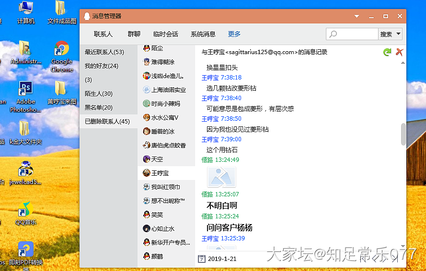Screen dimensions: 426x271
Task: Open Google Chrome from the desktop
Action: [61, 50]
